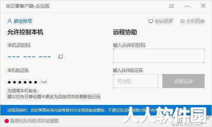This screenshot has width=212, height=127.
Task: Click the 输入伙伴识别码 input field
Action: coord(159,56)
